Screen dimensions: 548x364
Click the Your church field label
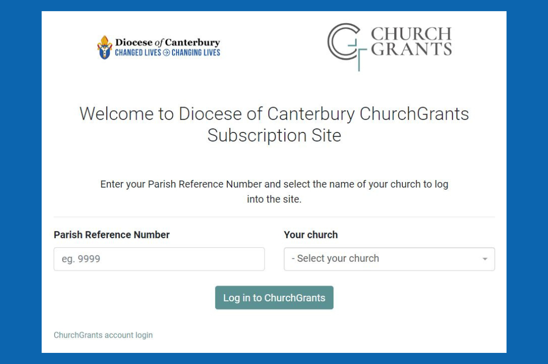pyautogui.click(x=311, y=235)
